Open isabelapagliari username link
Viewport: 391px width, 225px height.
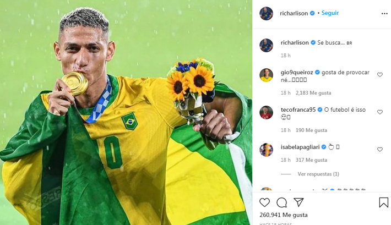300,147
